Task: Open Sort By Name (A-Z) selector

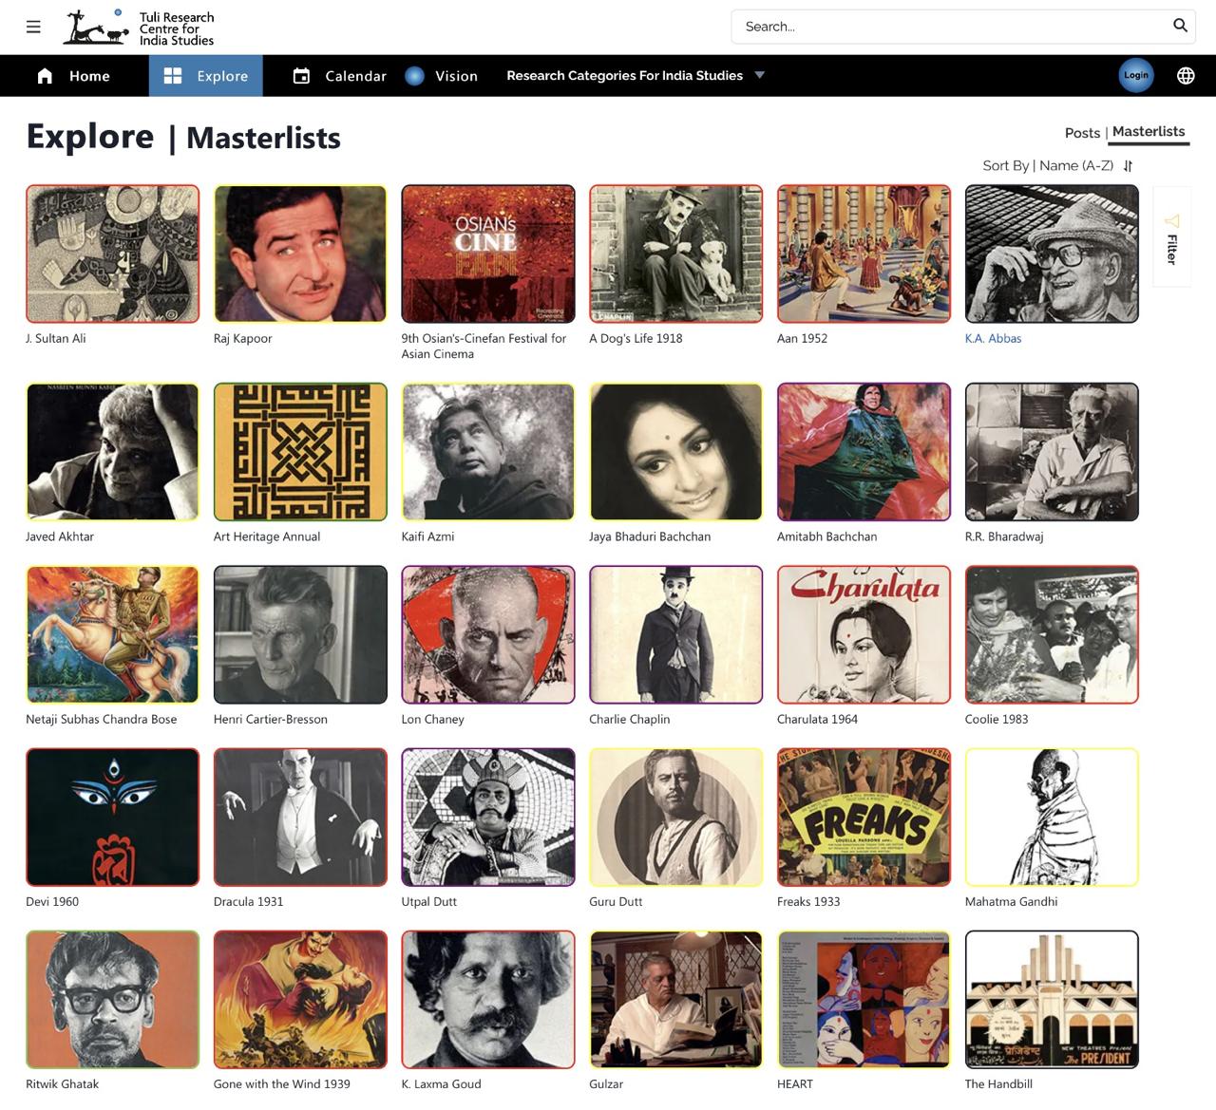Action: click(x=1057, y=165)
